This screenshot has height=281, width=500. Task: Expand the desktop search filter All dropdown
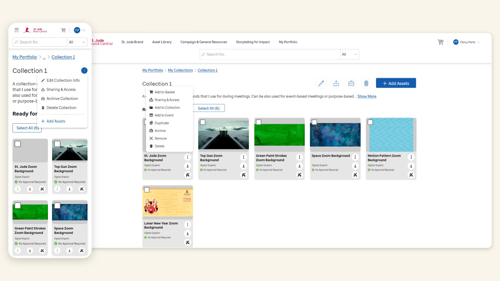click(x=349, y=54)
